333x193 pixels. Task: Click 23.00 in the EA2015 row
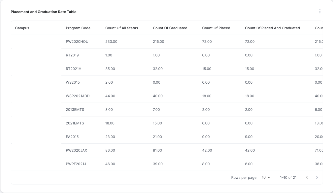click(x=110, y=137)
